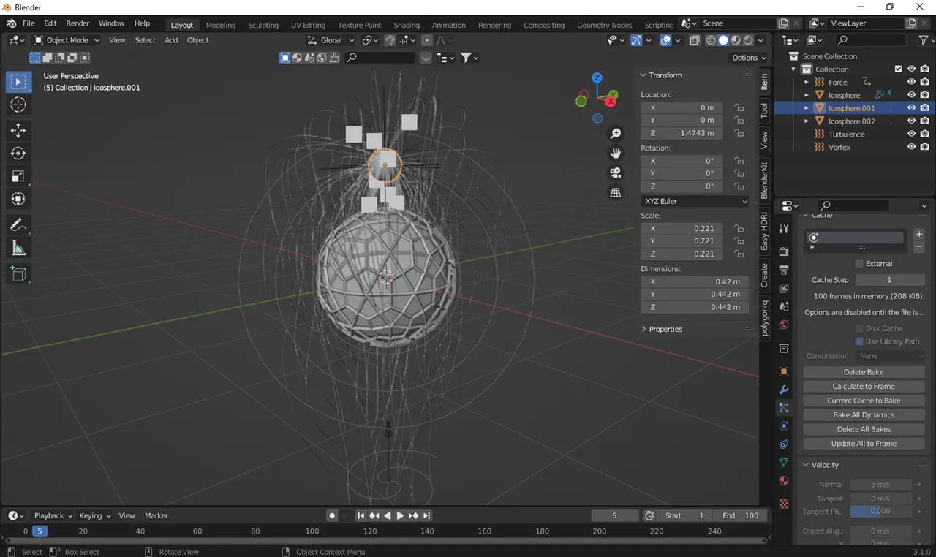Viewport: 936px width, 557px height.
Task: Open the Add menu in viewport
Action: click(171, 40)
